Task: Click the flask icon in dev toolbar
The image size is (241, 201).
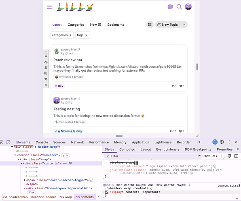Action: coord(46,68)
